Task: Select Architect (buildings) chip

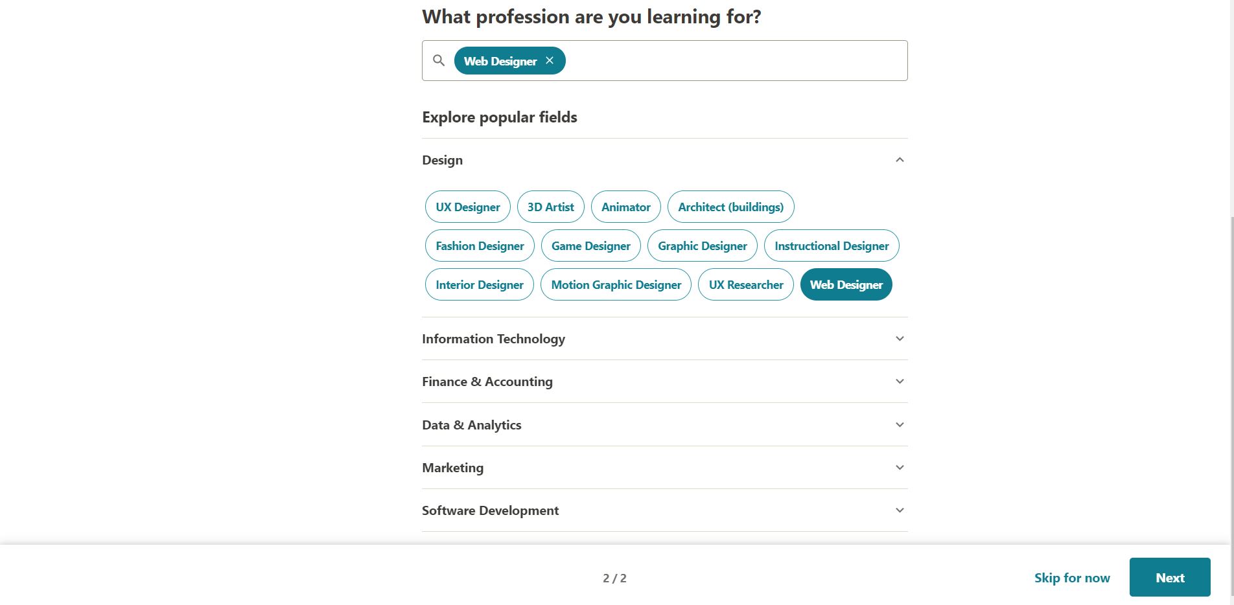Action: pos(731,207)
